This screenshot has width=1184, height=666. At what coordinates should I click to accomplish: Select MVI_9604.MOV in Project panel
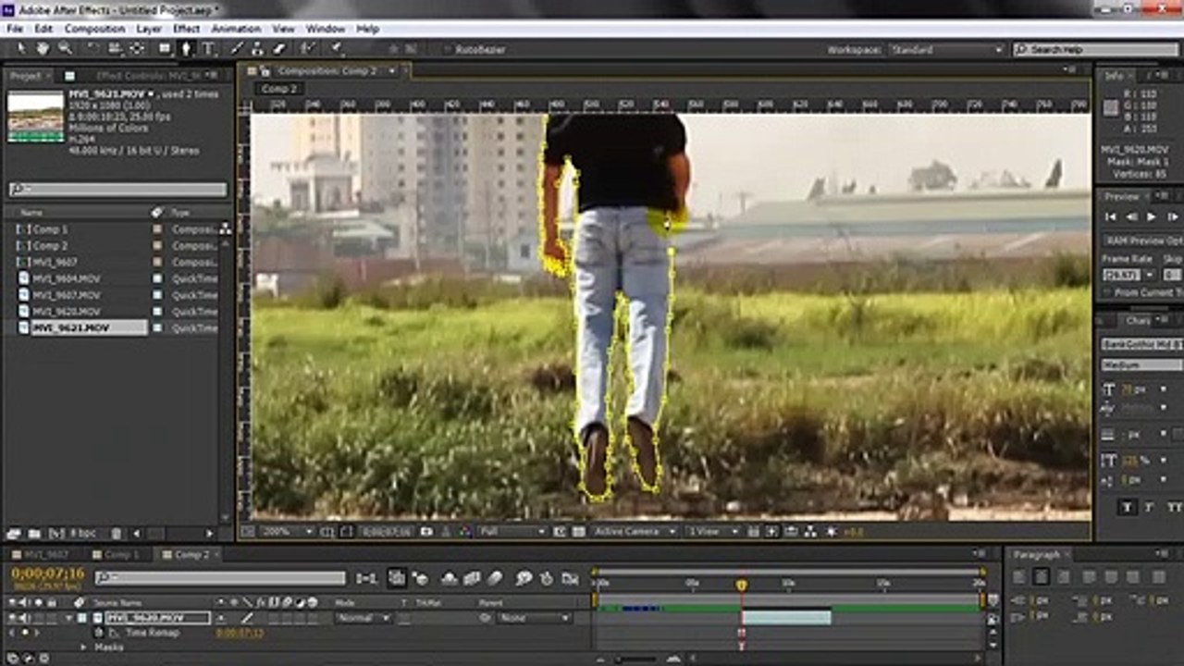67,278
